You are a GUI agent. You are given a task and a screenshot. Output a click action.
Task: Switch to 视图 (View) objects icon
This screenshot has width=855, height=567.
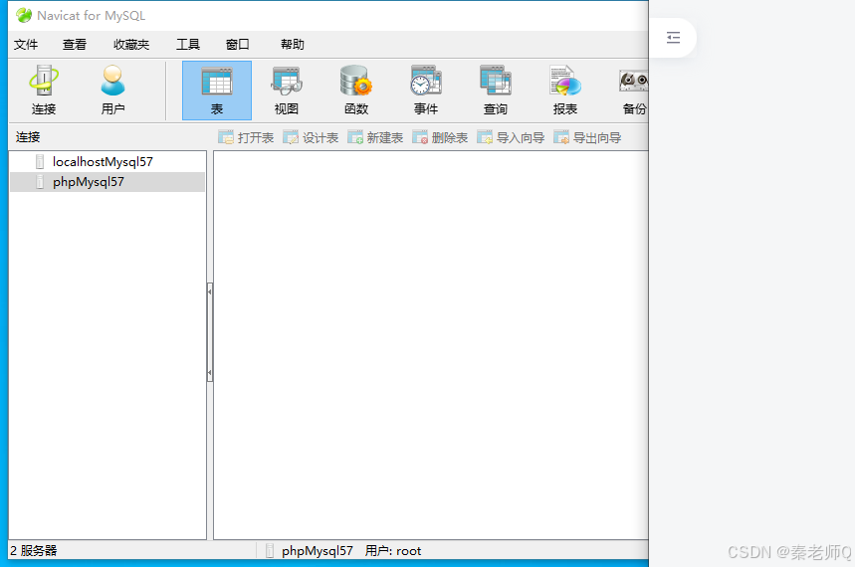click(x=287, y=90)
